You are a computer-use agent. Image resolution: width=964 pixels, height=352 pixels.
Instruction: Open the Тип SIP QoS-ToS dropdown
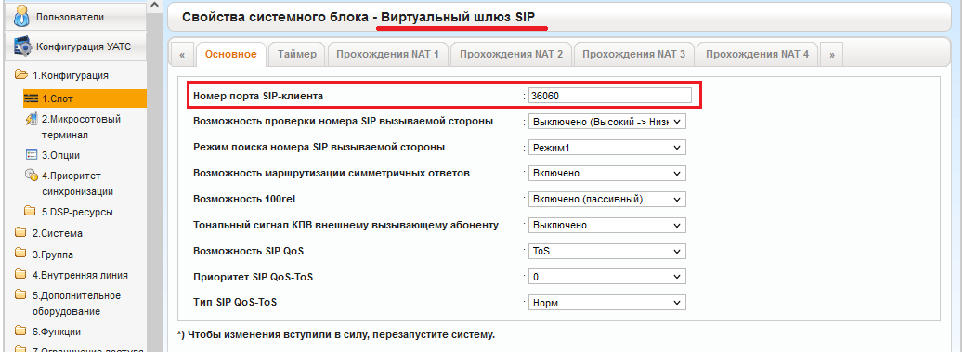click(606, 303)
